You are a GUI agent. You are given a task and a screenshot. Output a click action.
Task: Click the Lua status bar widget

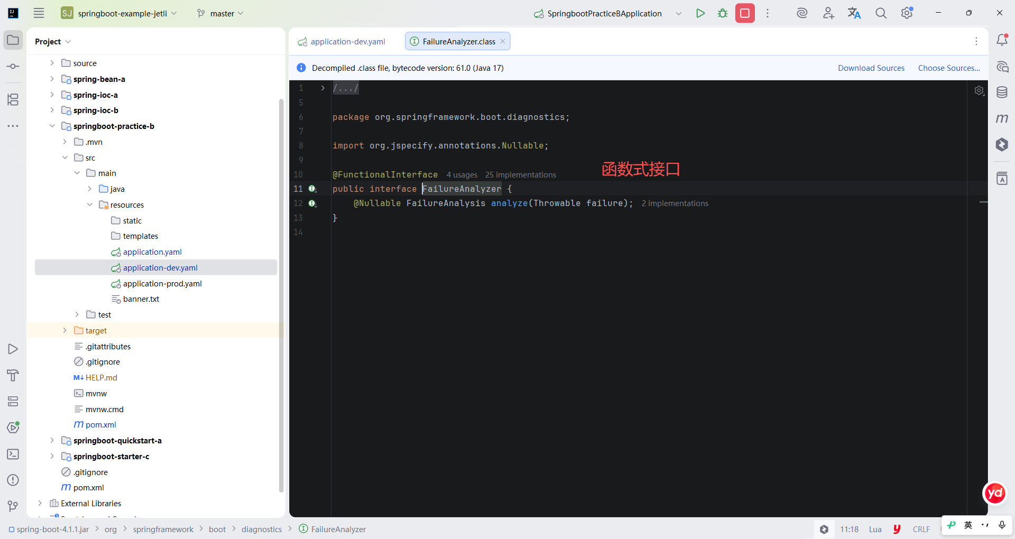pyautogui.click(x=875, y=529)
